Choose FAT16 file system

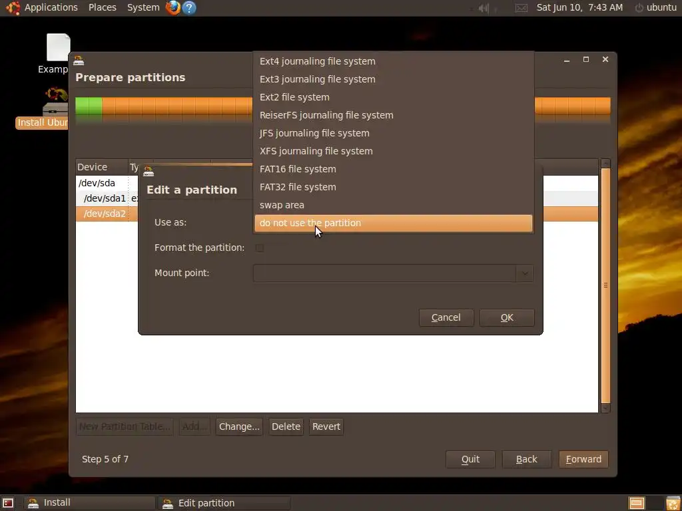[x=393, y=169]
